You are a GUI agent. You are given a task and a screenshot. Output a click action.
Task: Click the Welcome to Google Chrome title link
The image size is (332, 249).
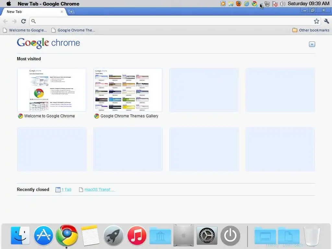tap(49, 116)
